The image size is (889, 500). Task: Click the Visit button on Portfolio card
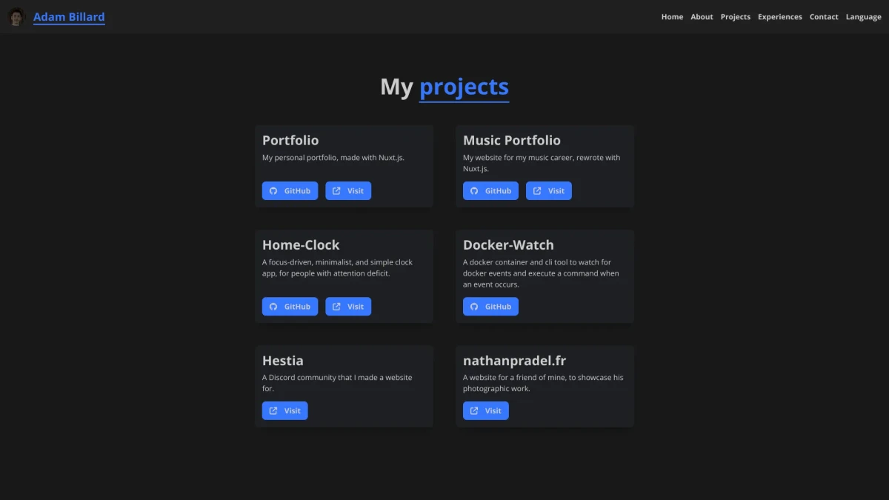point(348,191)
